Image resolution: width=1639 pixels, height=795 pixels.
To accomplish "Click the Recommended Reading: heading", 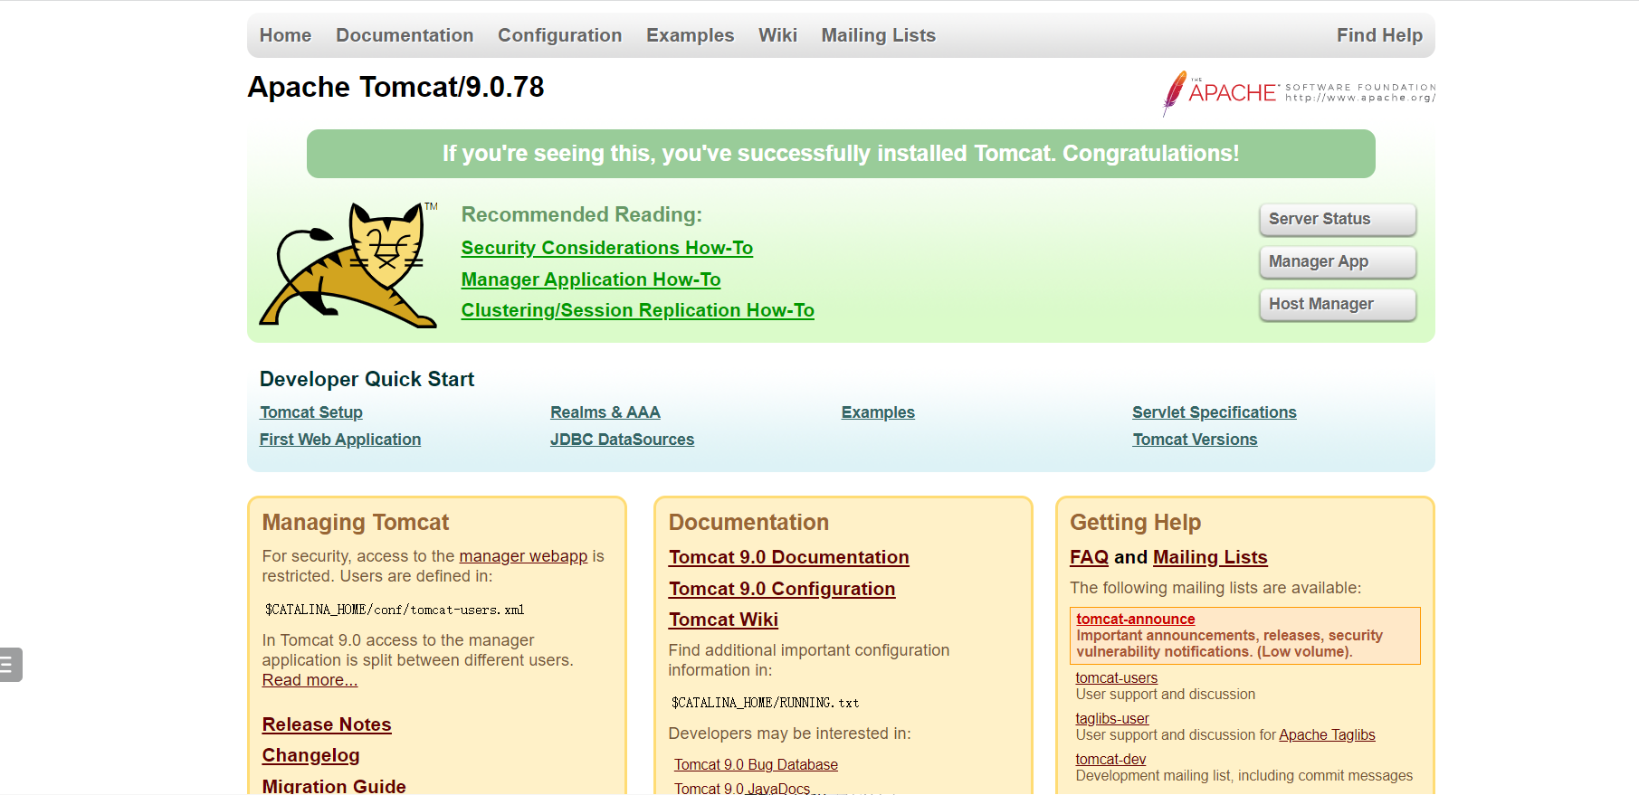I will pos(581,214).
